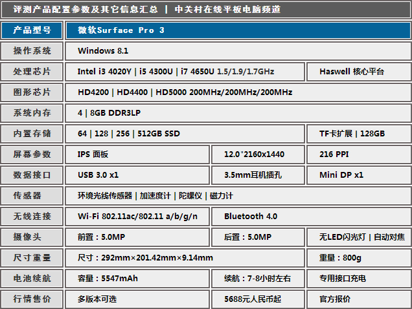The height and width of the screenshot is (309, 412).
Task: Click the Haswell 核心平台 cell
Action: (359, 72)
